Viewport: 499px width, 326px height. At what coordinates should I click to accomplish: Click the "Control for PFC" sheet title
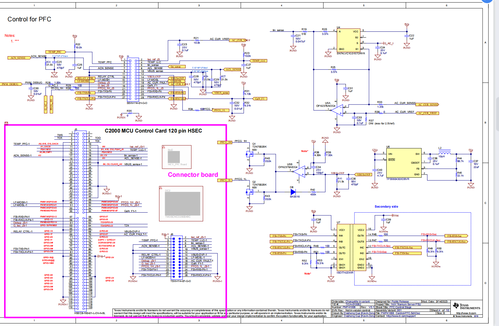(x=29, y=19)
